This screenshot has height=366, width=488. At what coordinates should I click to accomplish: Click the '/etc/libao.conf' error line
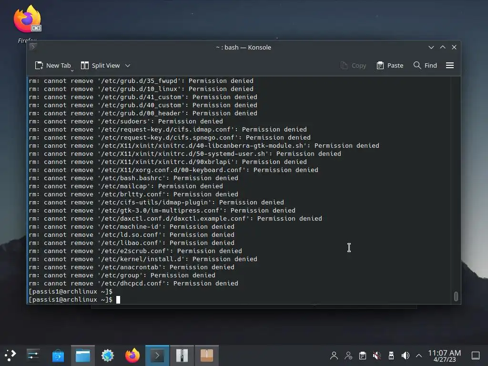tap(132, 243)
